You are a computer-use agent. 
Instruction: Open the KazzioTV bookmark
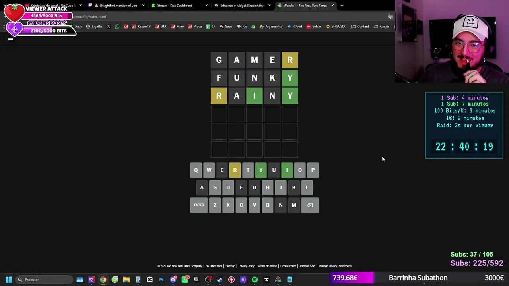141,27
